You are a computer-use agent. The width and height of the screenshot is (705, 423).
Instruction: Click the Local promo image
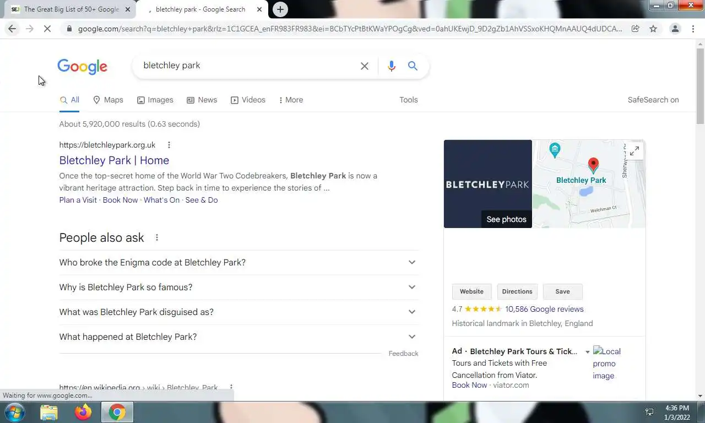point(607,364)
